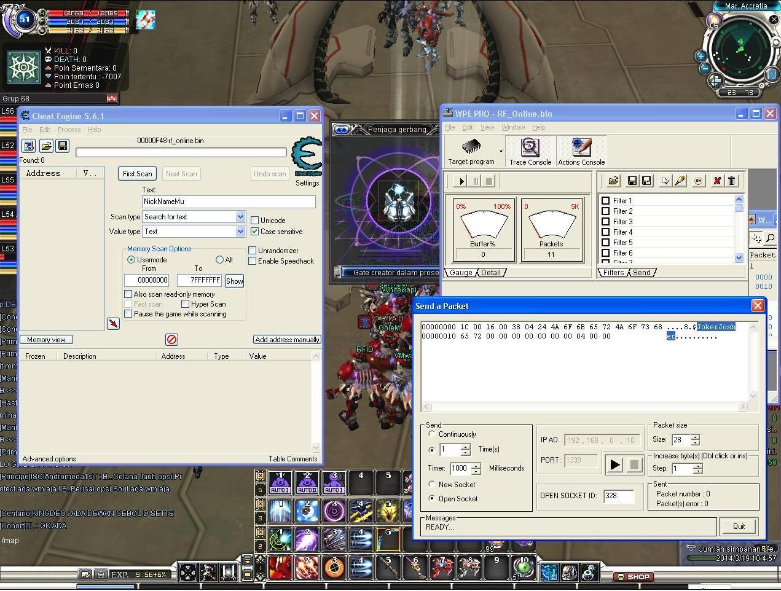Click magnifier icon in right WPE panel
This screenshot has height=591, width=781.
770,238
